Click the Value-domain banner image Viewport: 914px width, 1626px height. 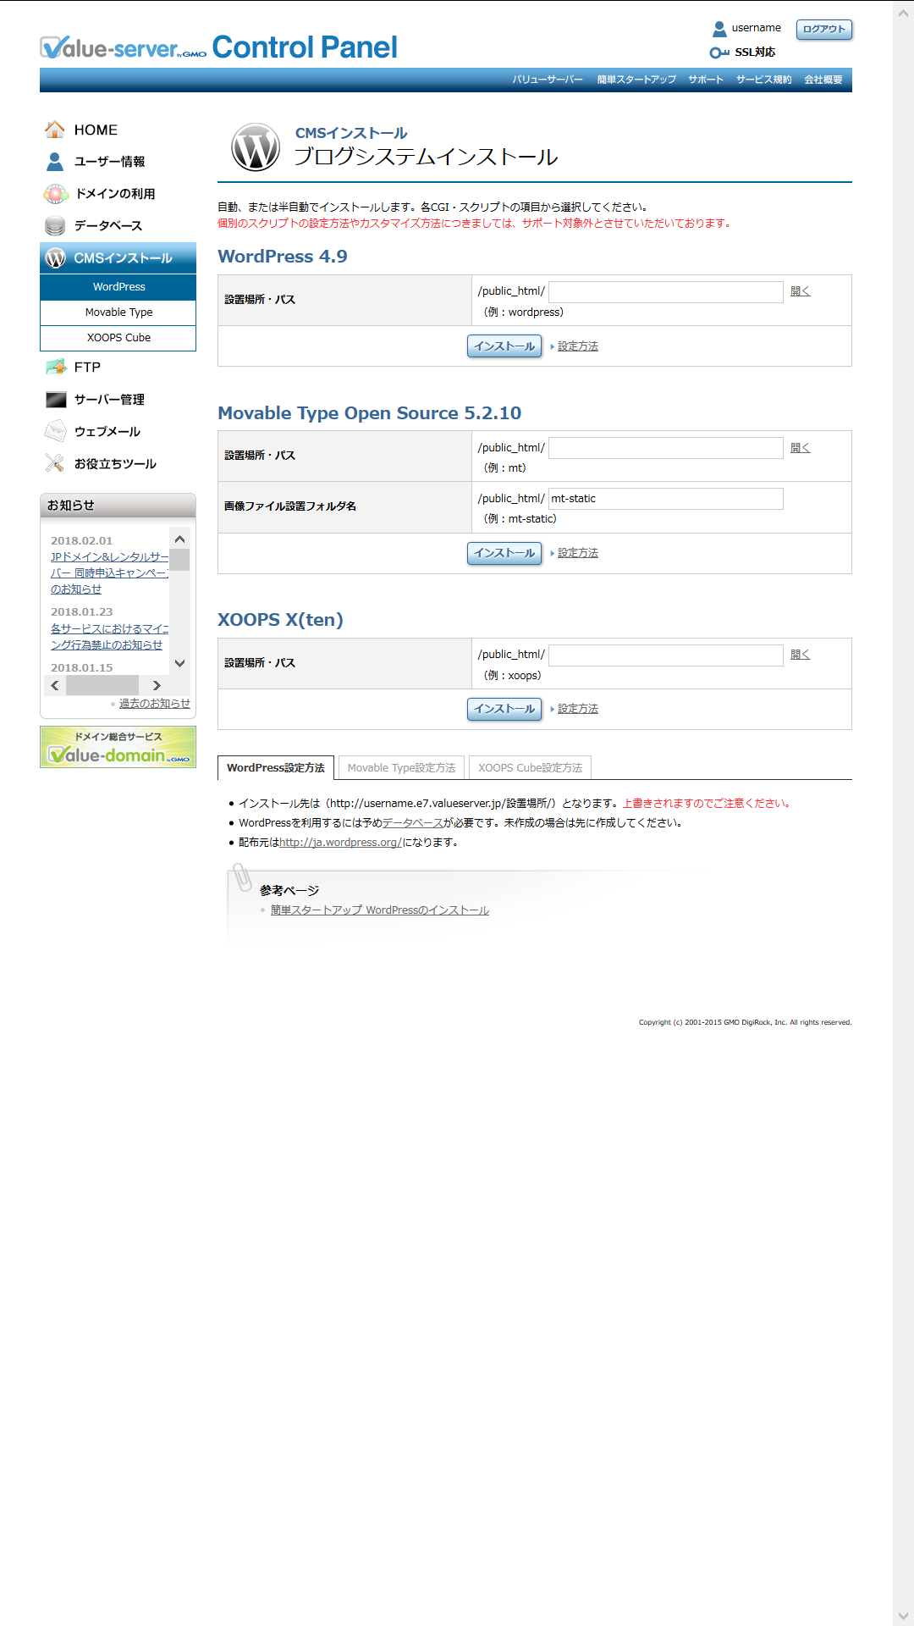[x=118, y=747]
